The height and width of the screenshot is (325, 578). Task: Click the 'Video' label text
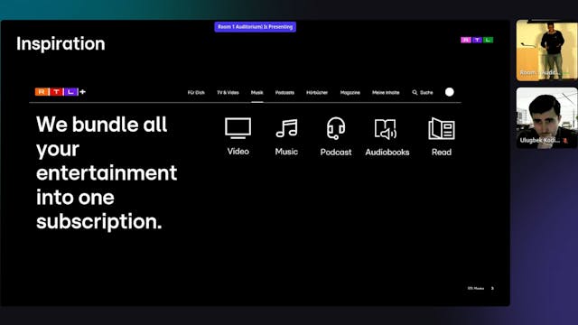tap(238, 152)
